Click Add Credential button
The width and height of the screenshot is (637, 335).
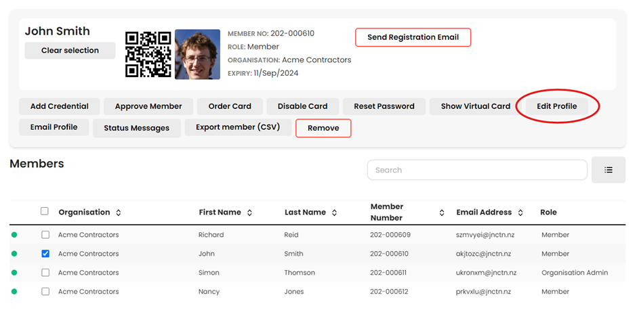[x=60, y=106]
